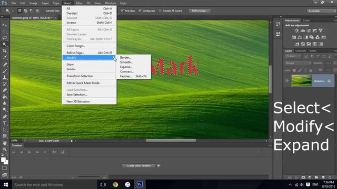Screen dimensions: 337x189
Task: Click the Create Video Timeline button
Action: coord(138,166)
